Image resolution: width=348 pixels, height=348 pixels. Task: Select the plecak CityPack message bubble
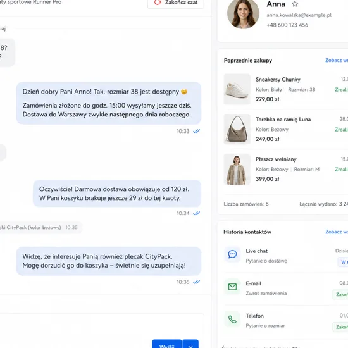point(109,261)
